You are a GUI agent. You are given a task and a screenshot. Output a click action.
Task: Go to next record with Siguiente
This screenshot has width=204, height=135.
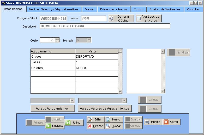(x=55, y=126)
